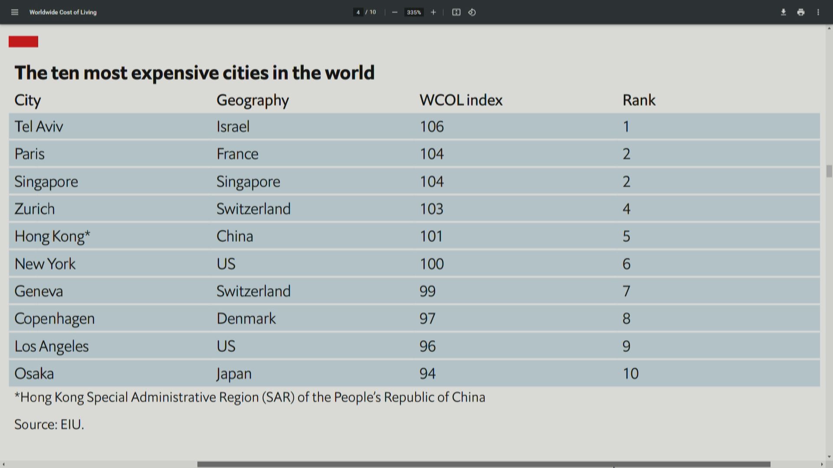Image resolution: width=833 pixels, height=468 pixels.
Task: Download the PDF file
Action: click(x=783, y=12)
